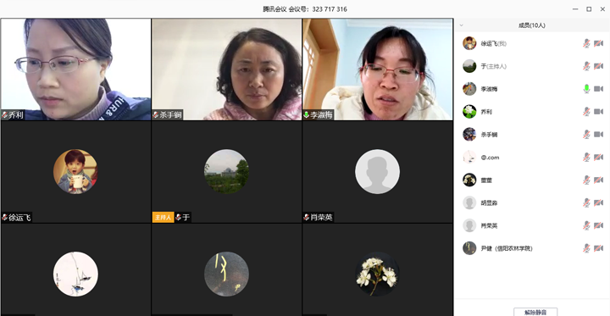Click 尹健 (信阳农林学院) disabled camera icon
Screen dimensions: 610x316
[598, 248]
